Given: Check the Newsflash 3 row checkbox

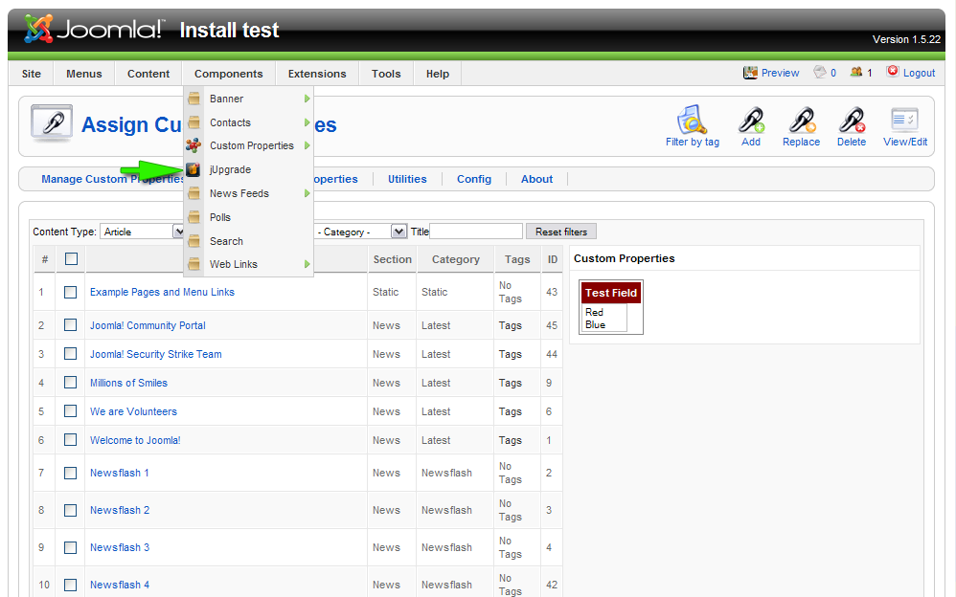Looking at the screenshot, I should (71, 547).
